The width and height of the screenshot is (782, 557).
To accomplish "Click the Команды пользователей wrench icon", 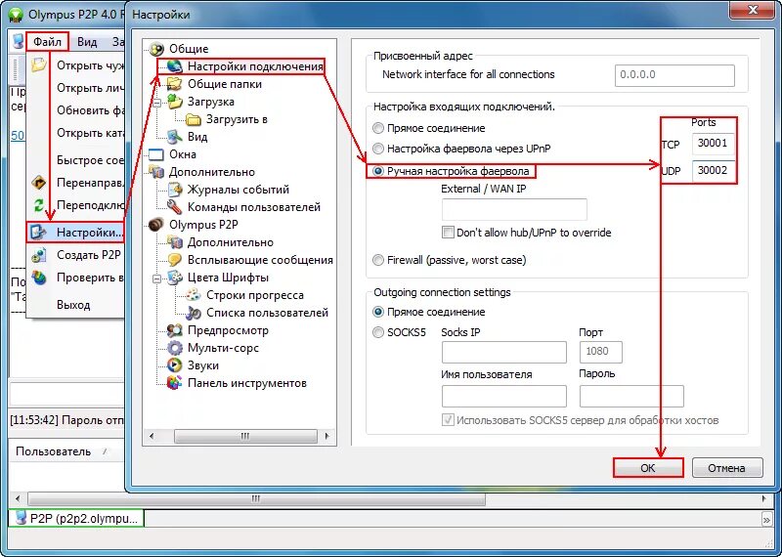I will (175, 207).
